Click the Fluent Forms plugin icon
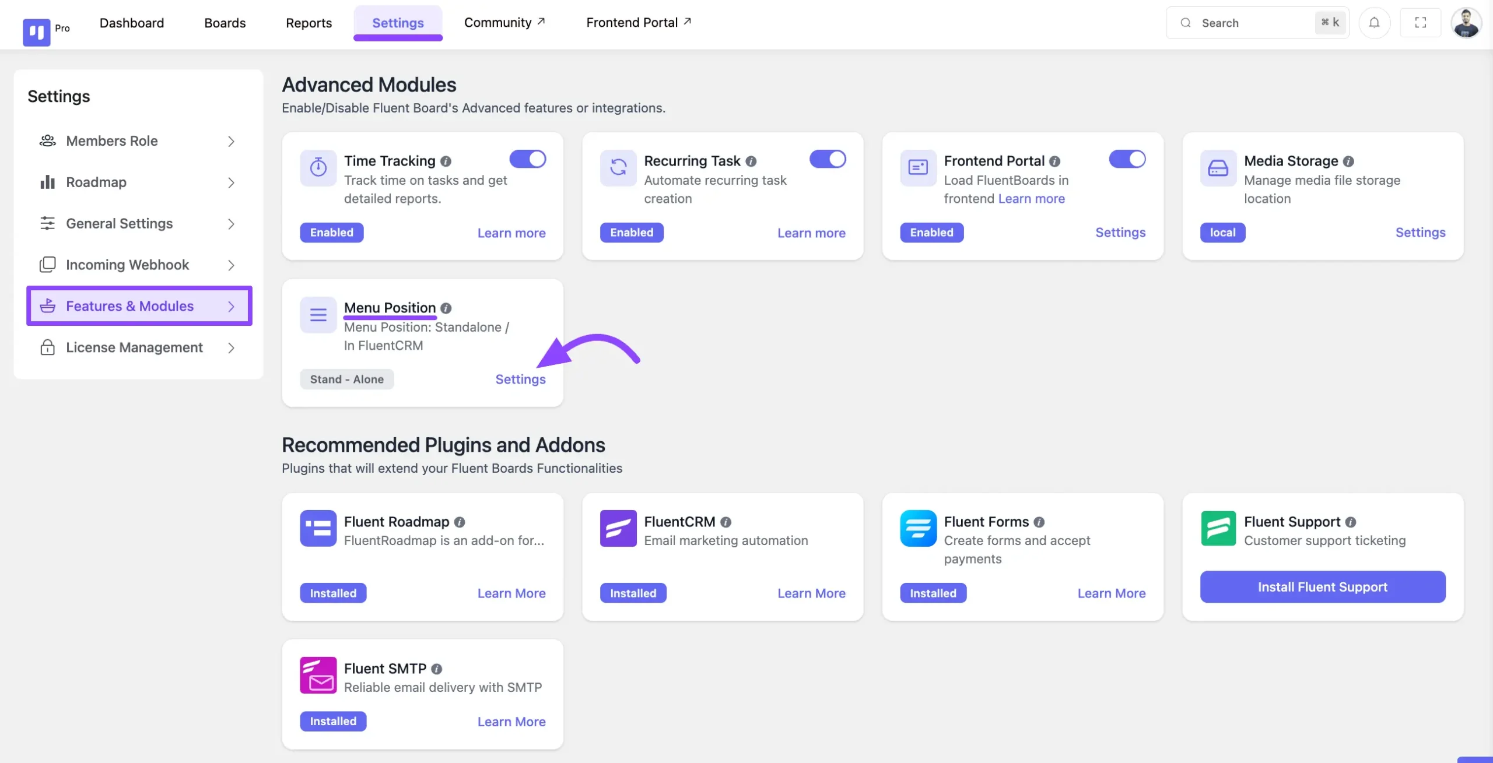Screen dimensions: 1493x763 tap(918, 528)
